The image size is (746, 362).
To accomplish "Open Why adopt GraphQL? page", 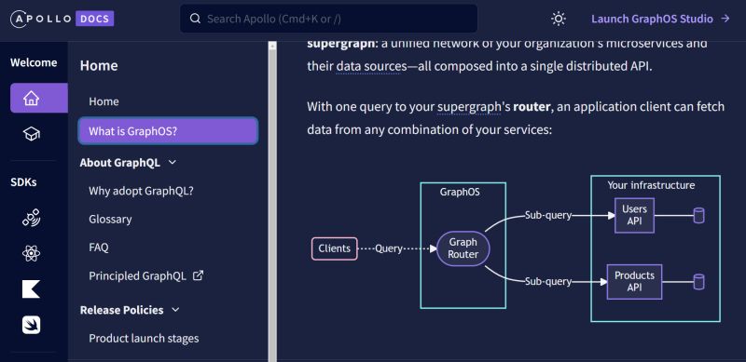I will click(x=142, y=191).
